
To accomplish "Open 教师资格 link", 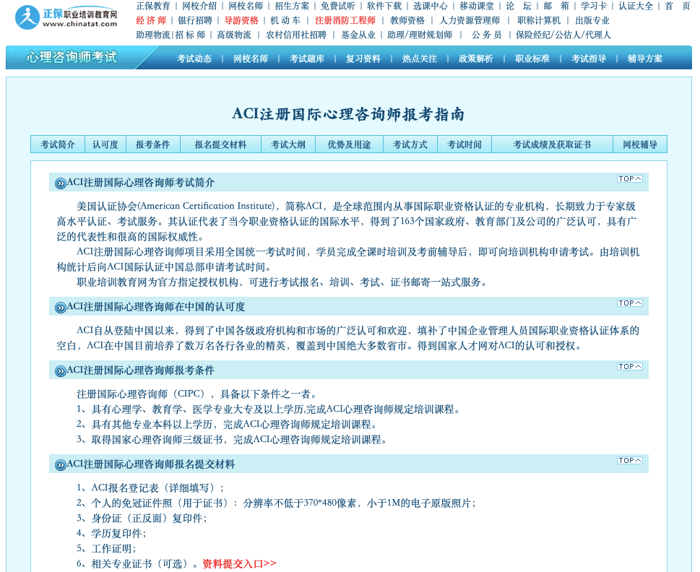I will [407, 20].
